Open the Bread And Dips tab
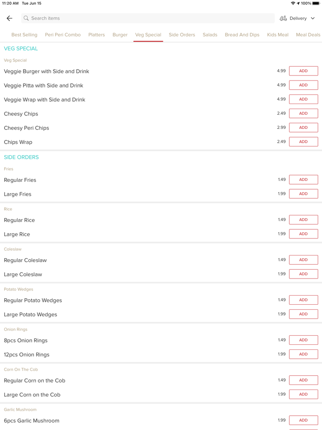Image resolution: width=322 pixels, height=430 pixels. pyautogui.click(x=242, y=35)
